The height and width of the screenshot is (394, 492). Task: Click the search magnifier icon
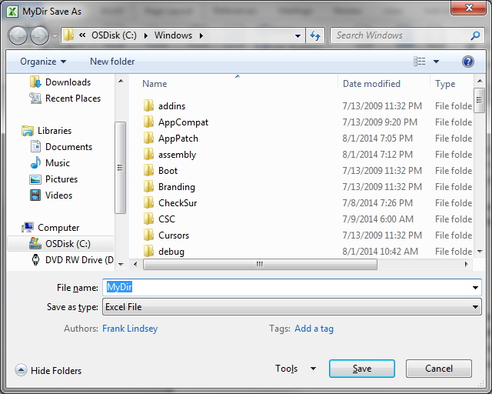click(x=475, y=35)
